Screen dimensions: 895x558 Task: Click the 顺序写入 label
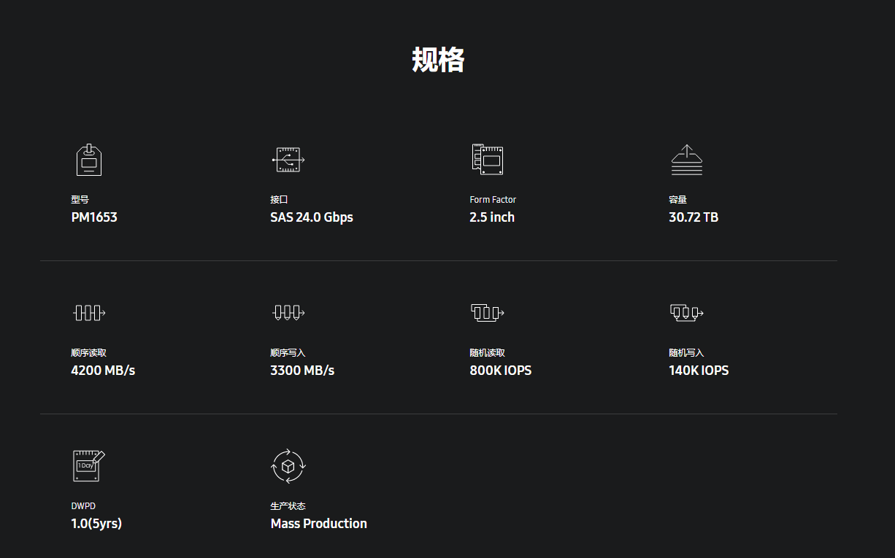click(x=288, y=352)
